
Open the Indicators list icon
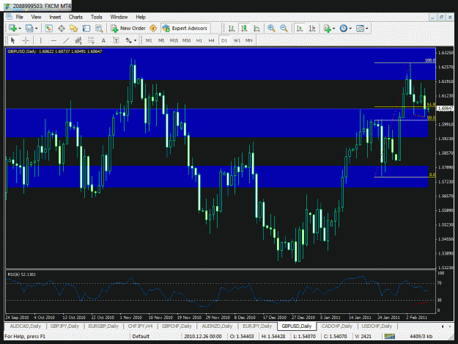pyautogui.click(x=327, y=29)
